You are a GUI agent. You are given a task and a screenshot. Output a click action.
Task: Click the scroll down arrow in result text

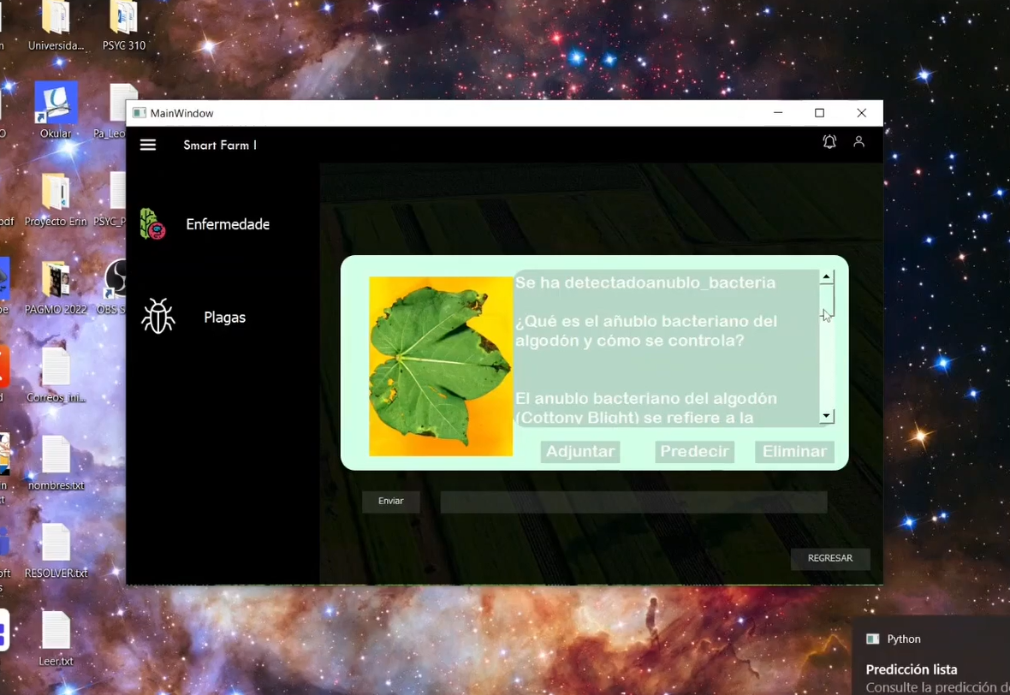827,416
